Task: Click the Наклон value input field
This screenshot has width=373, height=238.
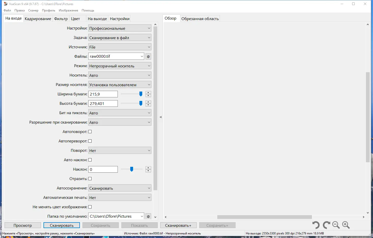Action: pos(103,169)
